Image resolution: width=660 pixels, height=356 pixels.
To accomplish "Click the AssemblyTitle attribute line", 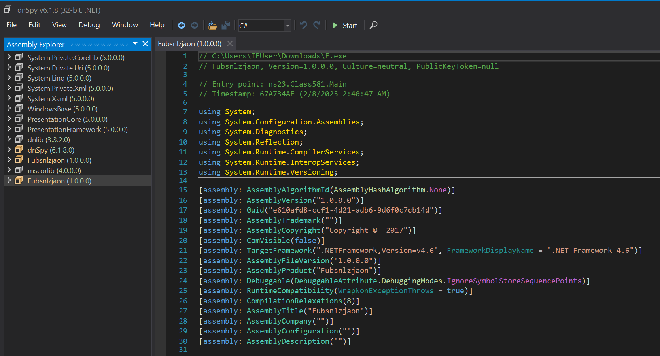I will 286,311.
